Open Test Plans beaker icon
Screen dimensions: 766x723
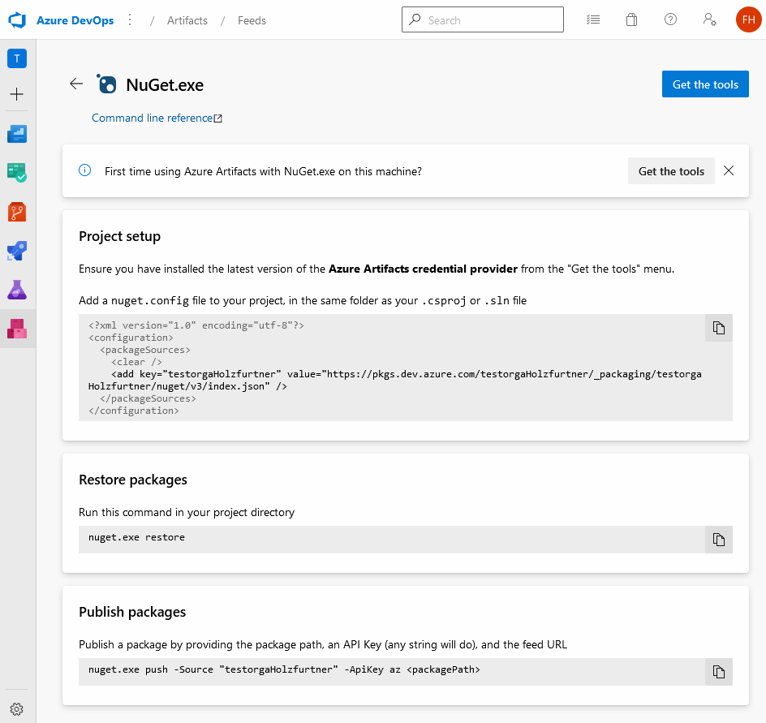tap(16, 290)
